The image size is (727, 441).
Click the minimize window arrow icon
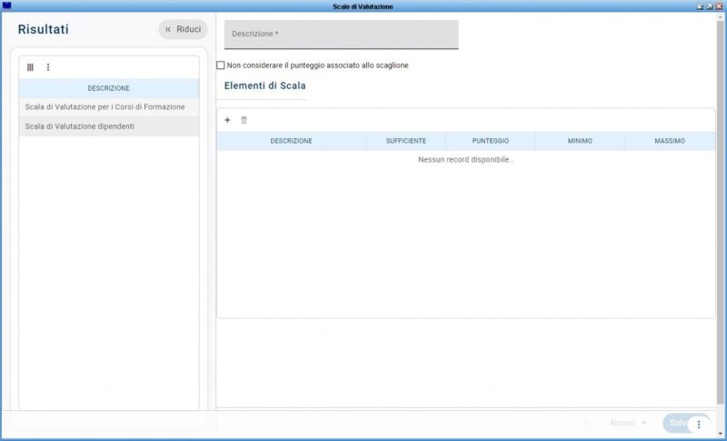coord(699,6)
